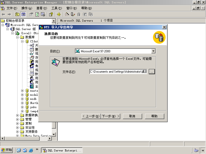206x154 pixels.
Task: Click the 帮助 button in wizard
Action: 154,116
